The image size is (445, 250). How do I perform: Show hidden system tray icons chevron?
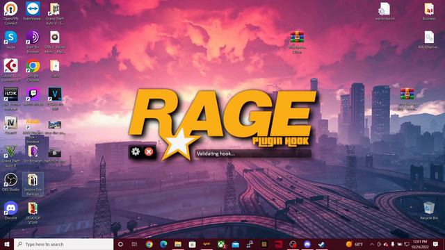pos(372,244)
